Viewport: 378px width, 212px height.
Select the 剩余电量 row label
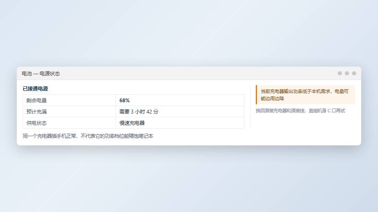[37, 100]
